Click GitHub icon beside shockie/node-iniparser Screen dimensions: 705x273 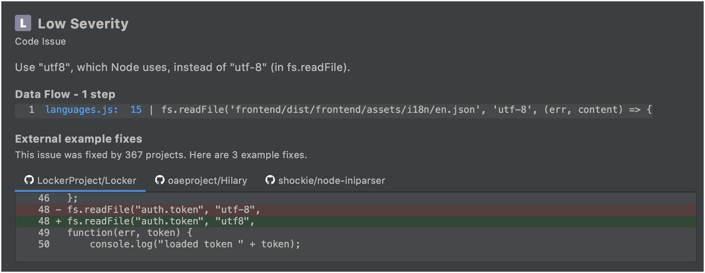(270, 180)
